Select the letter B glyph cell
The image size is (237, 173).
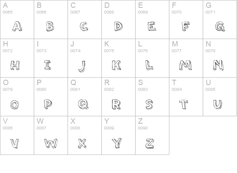tap(51, 19)
